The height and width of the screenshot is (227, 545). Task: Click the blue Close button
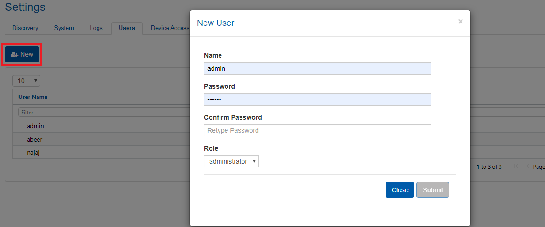(x=400, y=190)
